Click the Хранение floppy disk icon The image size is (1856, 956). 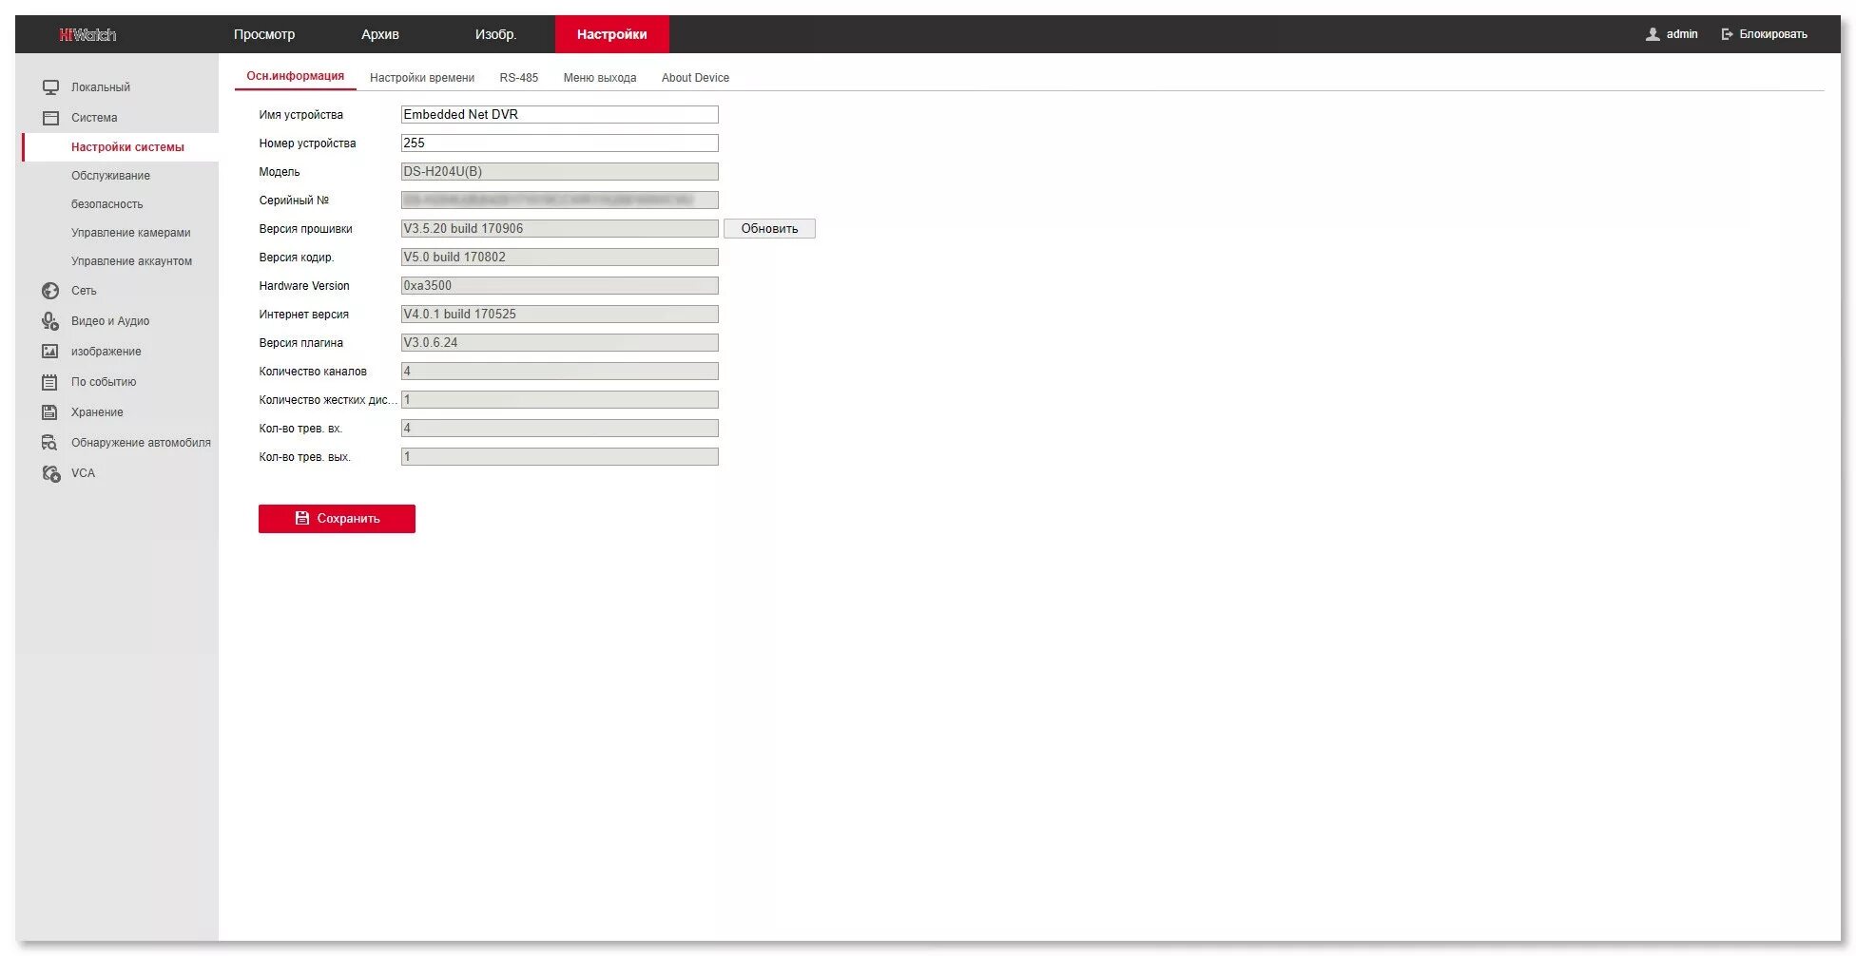tap(50, 412)
